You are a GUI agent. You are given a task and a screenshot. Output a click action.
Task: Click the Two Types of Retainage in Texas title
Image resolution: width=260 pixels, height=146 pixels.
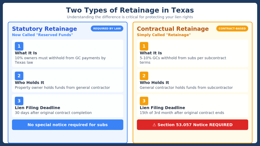[130, 10]
